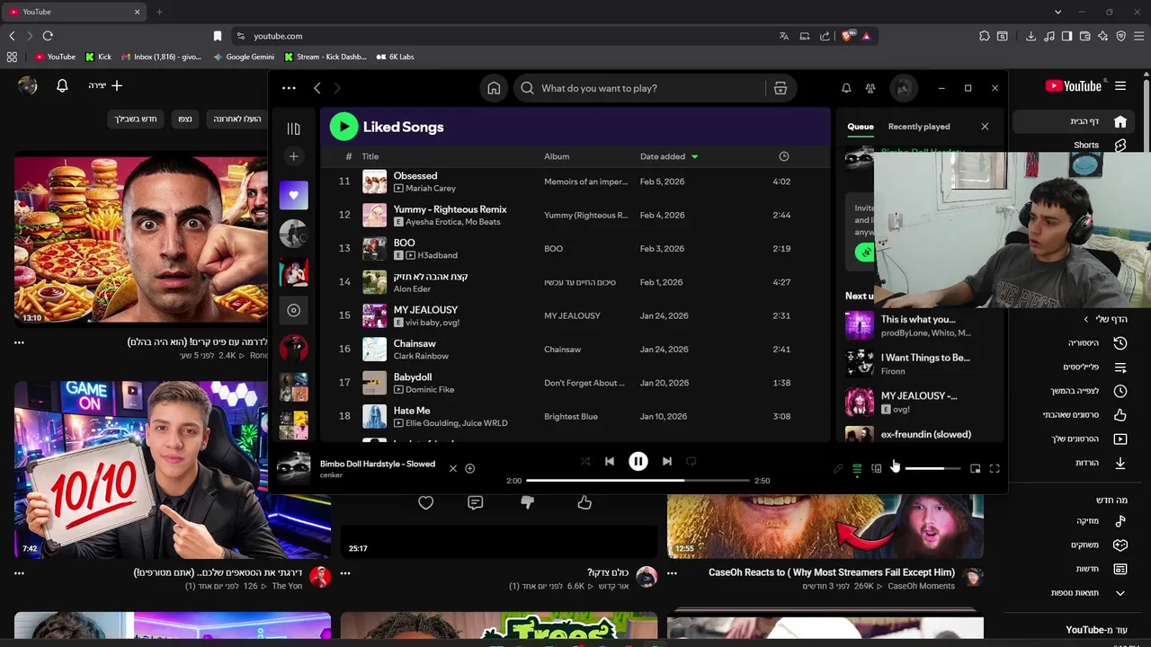Image resolution: width=1151 pixels, height=647 pixels.
Task: Open Kick bookmark in bookmarks bar
Action: pos(98,57)
